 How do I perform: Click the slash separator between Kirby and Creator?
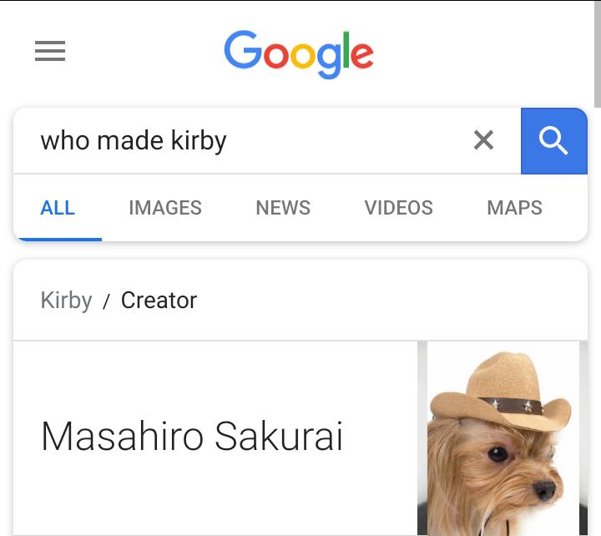point(106,302)
